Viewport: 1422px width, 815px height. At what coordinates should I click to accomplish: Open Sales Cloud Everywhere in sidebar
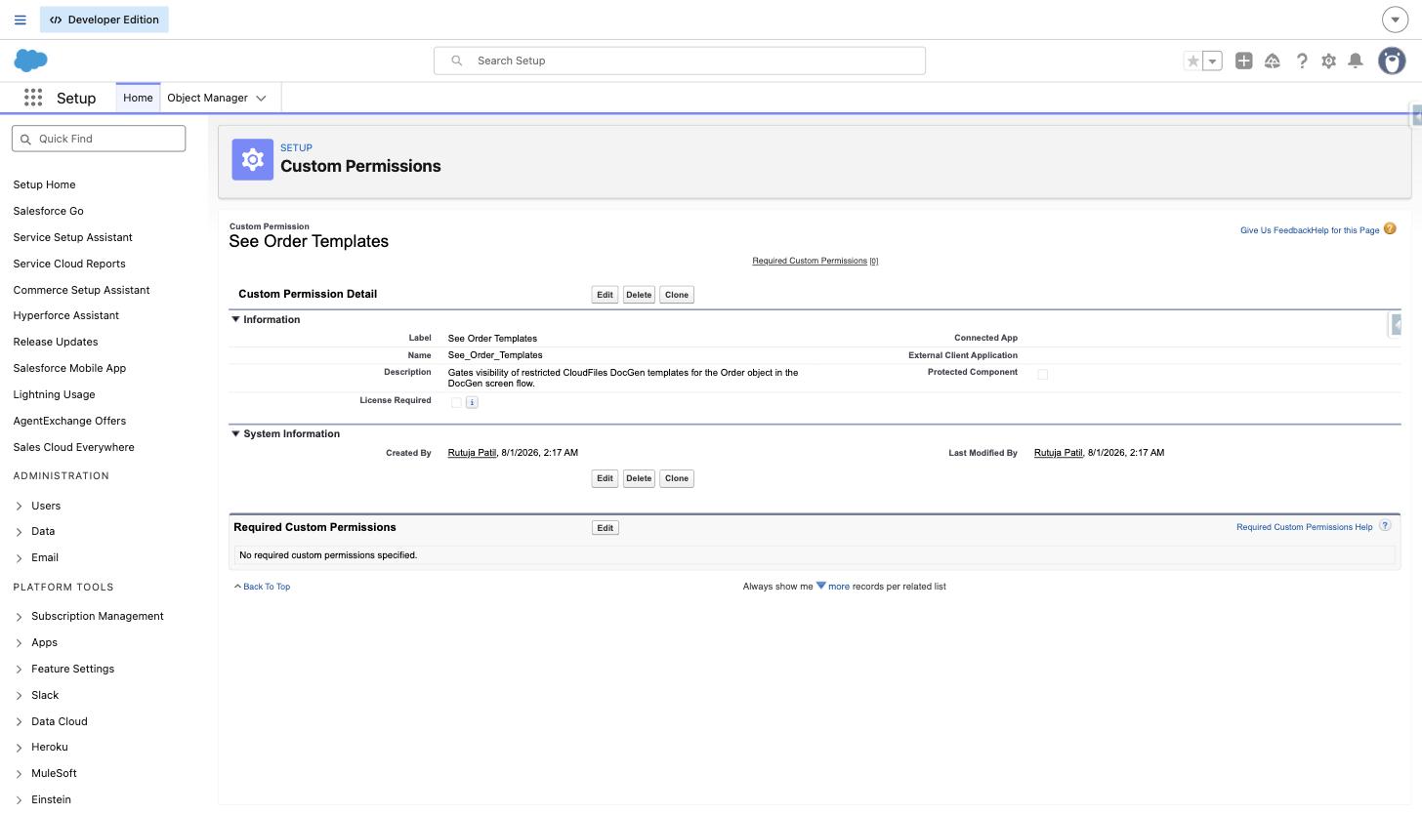tap(73, 447)
